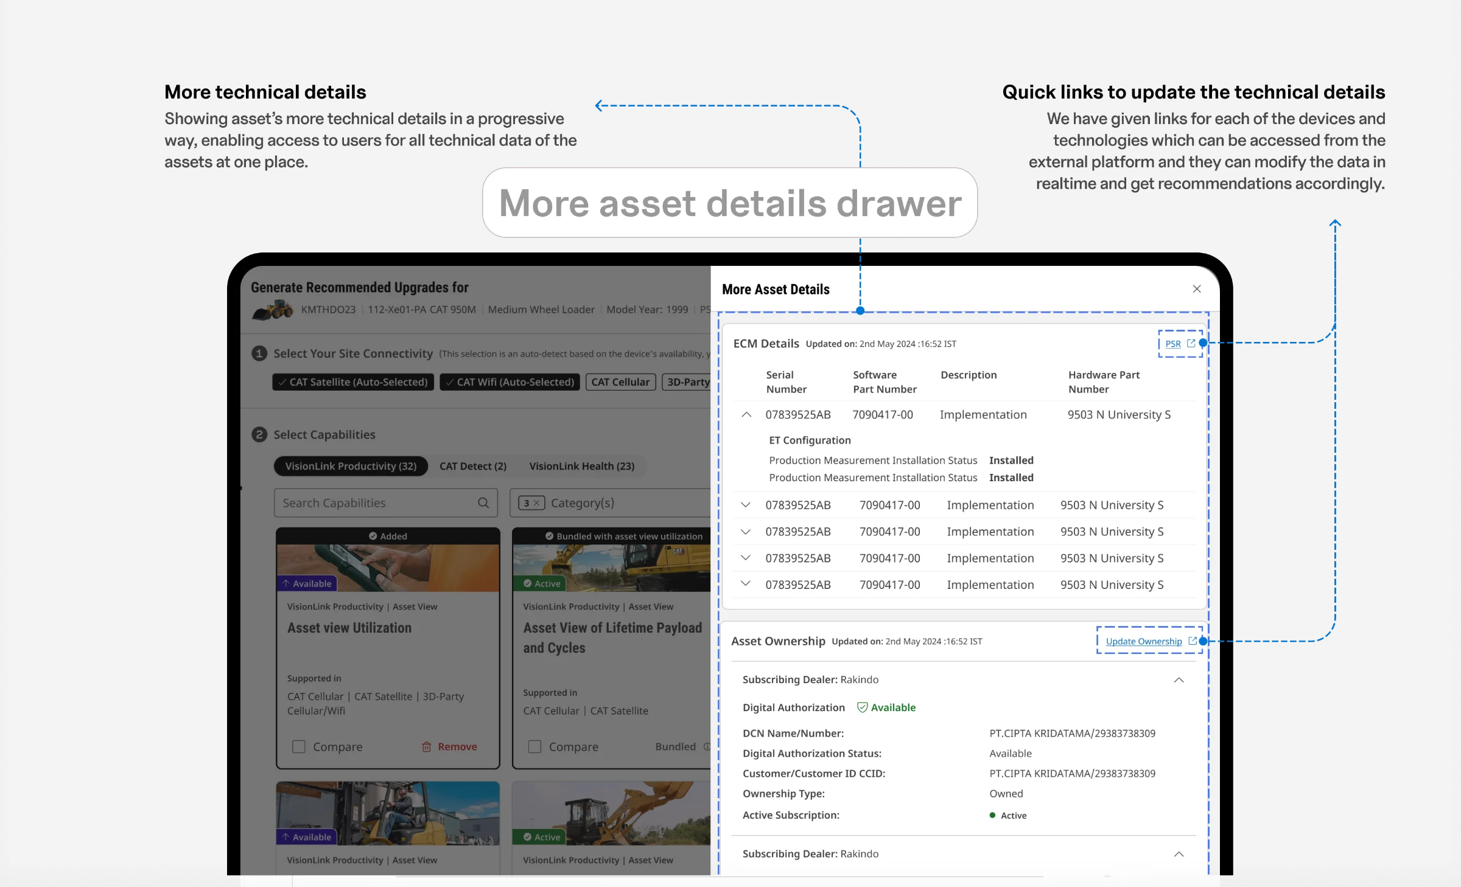Collapse the lower Subscribing Dealer Rakindo section
This screenshot has height=887, width=1461.
coord(1179,854)
